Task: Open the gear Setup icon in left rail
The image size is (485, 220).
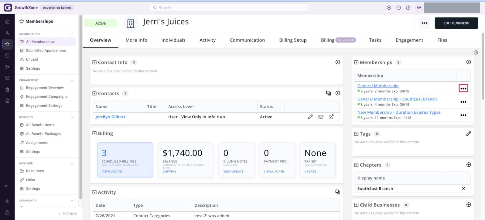Action: point(7,201)
